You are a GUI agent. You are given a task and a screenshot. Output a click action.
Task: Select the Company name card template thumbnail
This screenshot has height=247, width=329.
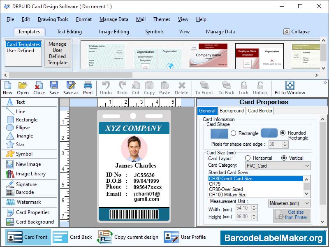pyautogui.click(x=208, y=55)
